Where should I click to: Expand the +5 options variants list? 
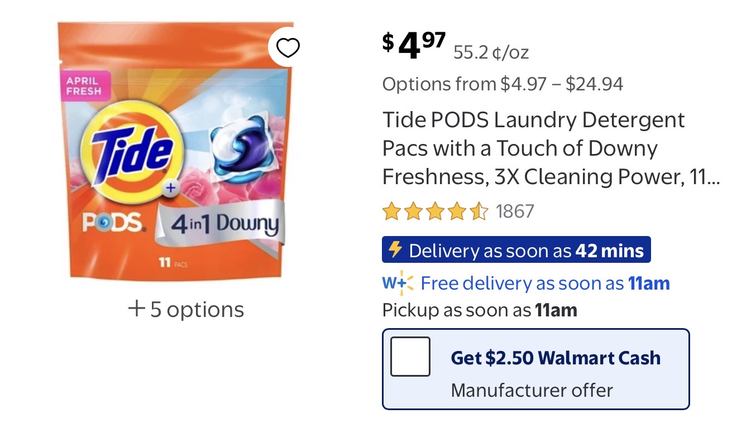[186, 309]
